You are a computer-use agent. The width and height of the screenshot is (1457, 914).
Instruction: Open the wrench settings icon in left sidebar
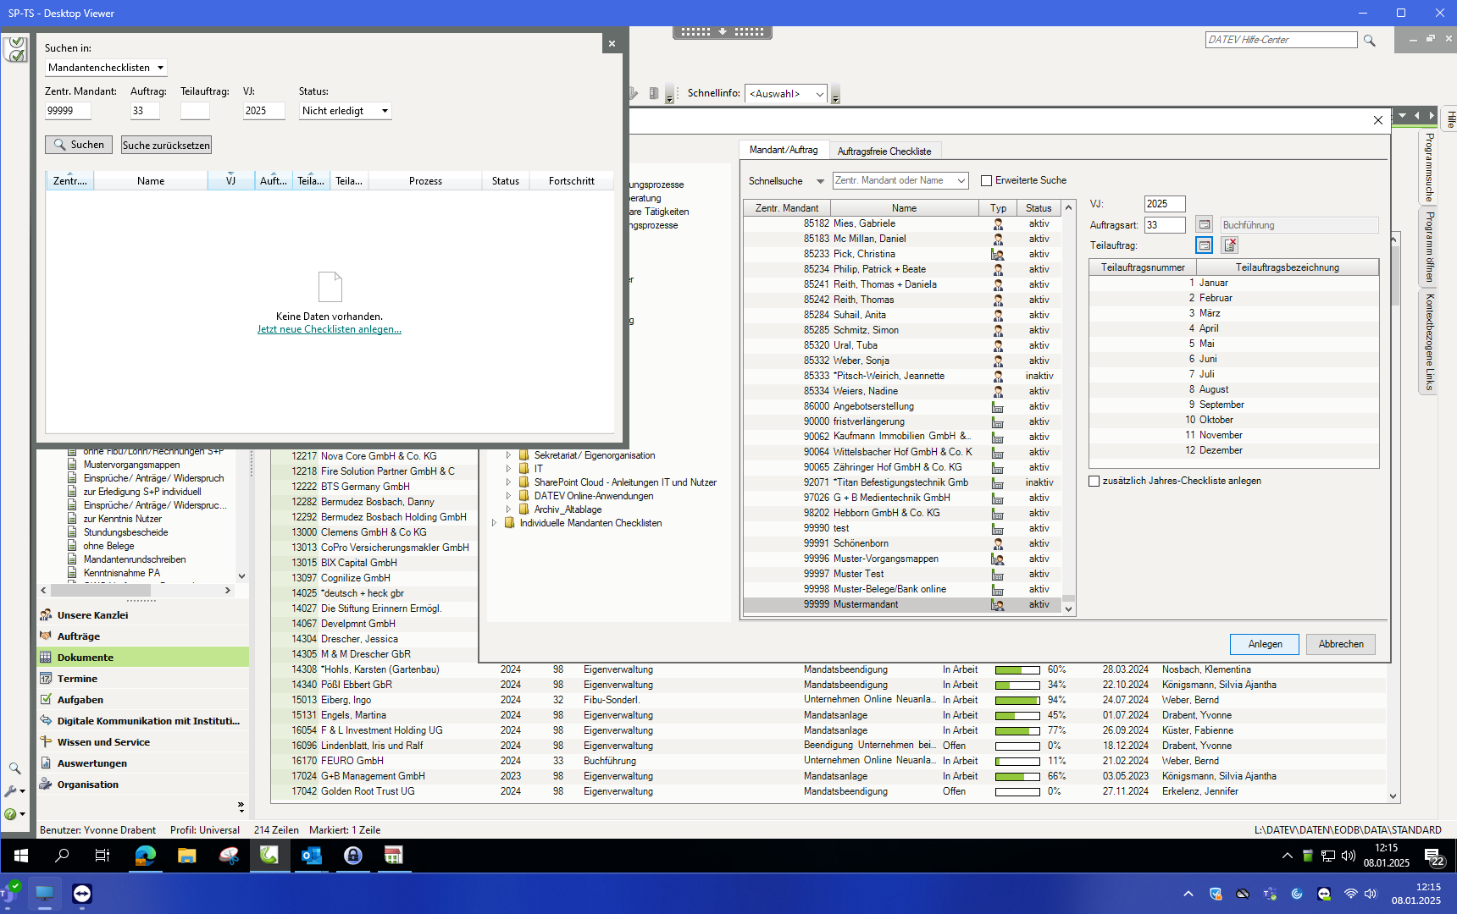pos(12,791)
